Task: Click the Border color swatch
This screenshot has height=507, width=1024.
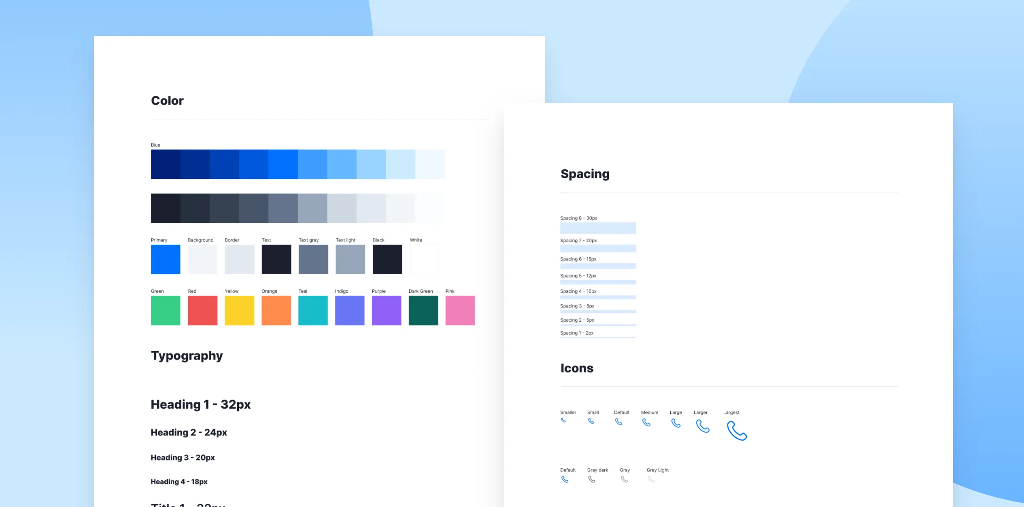Action: click(239, 259)
